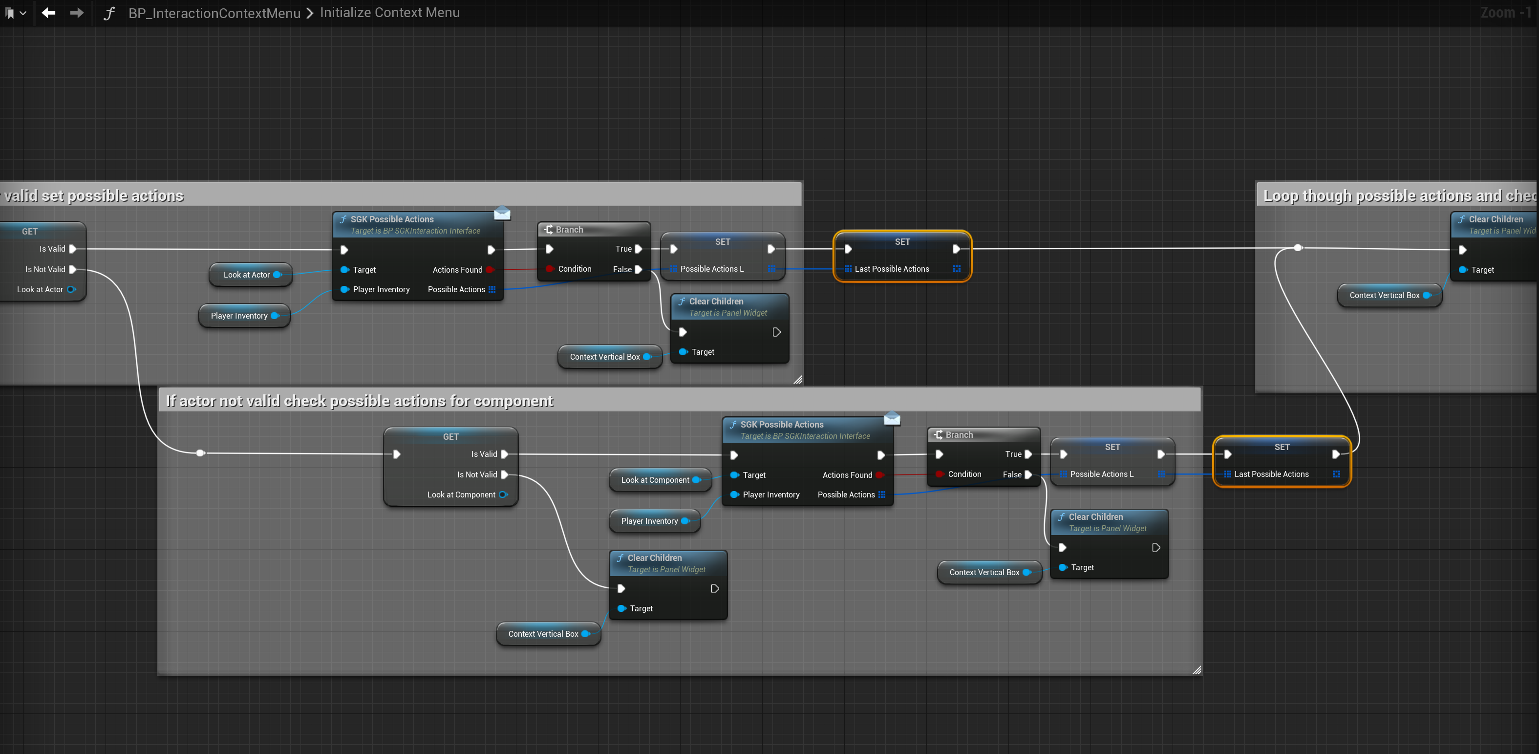
Task: Click Initialize Context Menu breadcrumb
Action: pyautogui.click(x=389, y=13)
